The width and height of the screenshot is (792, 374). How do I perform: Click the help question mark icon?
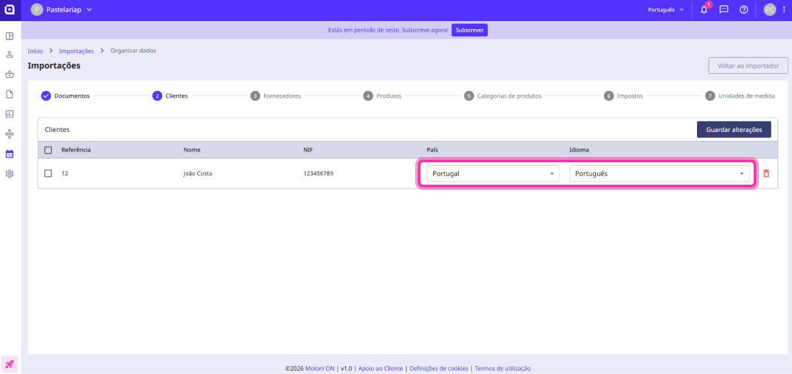tap(743, 10)
